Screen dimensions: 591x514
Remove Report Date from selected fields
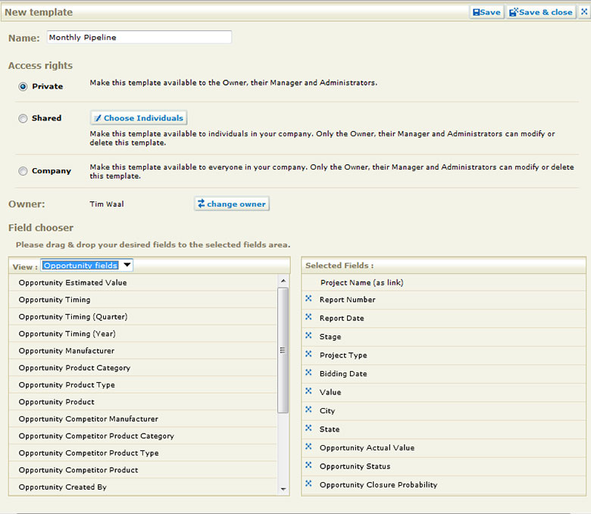click(x=308, y=317)
